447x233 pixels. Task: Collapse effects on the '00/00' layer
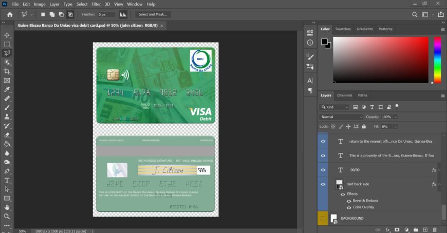(439, 170)
